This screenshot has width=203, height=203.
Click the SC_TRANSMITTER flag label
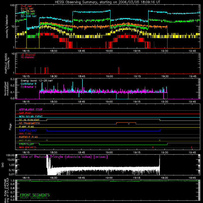pyautogui.click(x=29, y=123)
